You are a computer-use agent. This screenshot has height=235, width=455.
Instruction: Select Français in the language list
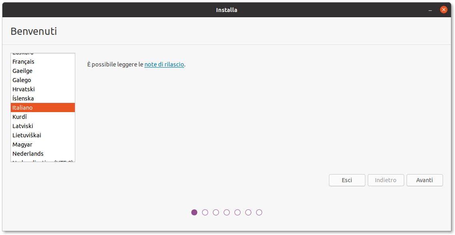[23, 62]
